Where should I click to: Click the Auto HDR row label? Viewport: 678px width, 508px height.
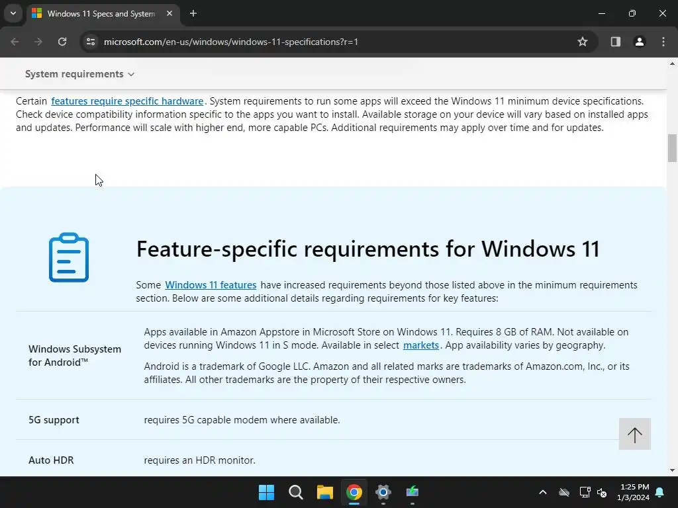pyautogui.click(x=51, y=460)
